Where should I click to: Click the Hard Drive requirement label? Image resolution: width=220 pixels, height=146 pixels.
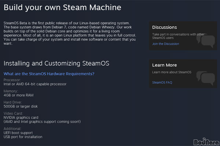click(12, 102)
